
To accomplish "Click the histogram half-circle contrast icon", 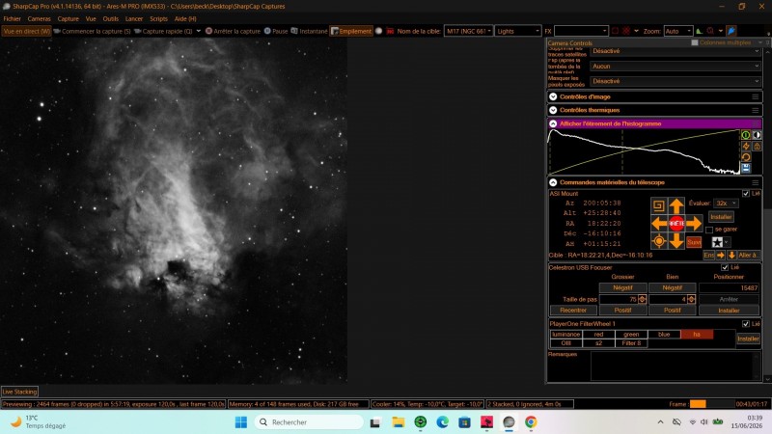I will click(758, 135).
